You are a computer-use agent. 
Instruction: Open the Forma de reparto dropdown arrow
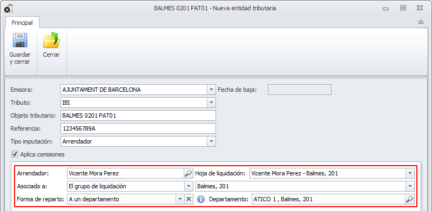point(180,199)
